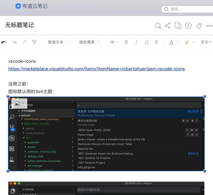
Task: Apply the yellow highlight color button
Action: (187, 42)
